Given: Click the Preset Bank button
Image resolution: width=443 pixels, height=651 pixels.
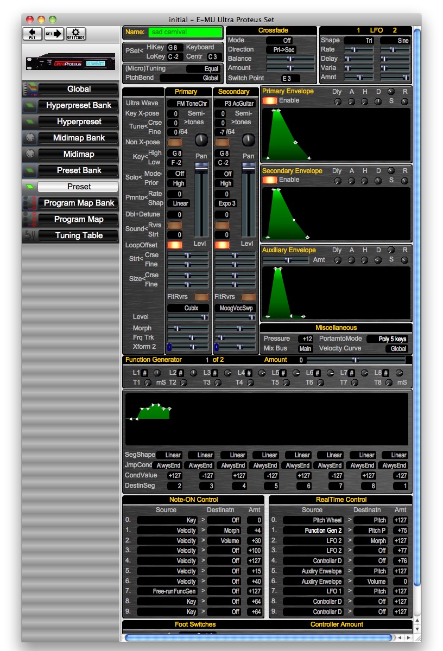Looking at the screenshot, I should 79,170.
